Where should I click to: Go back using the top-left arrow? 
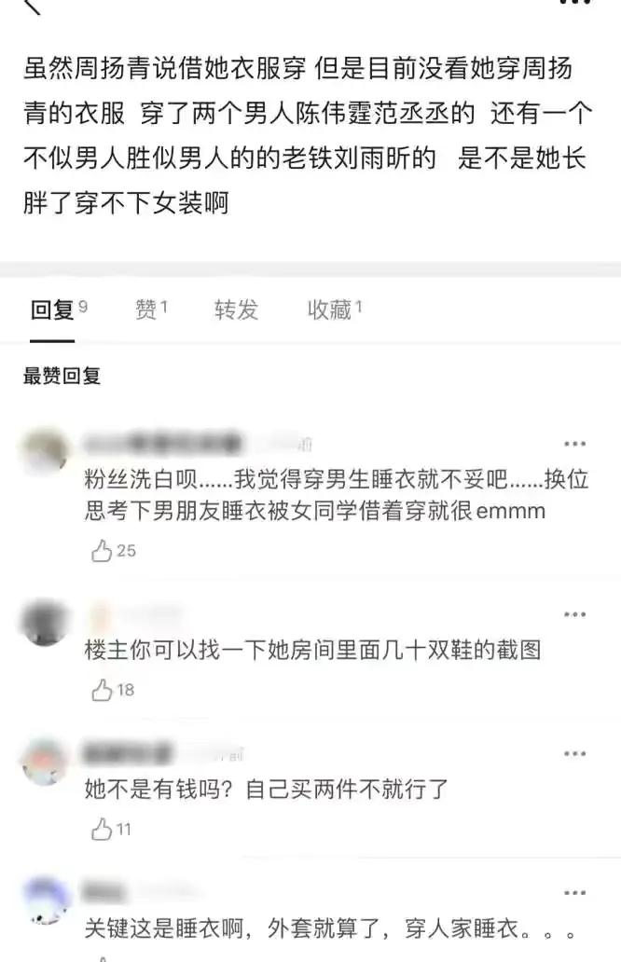[32, 5]
